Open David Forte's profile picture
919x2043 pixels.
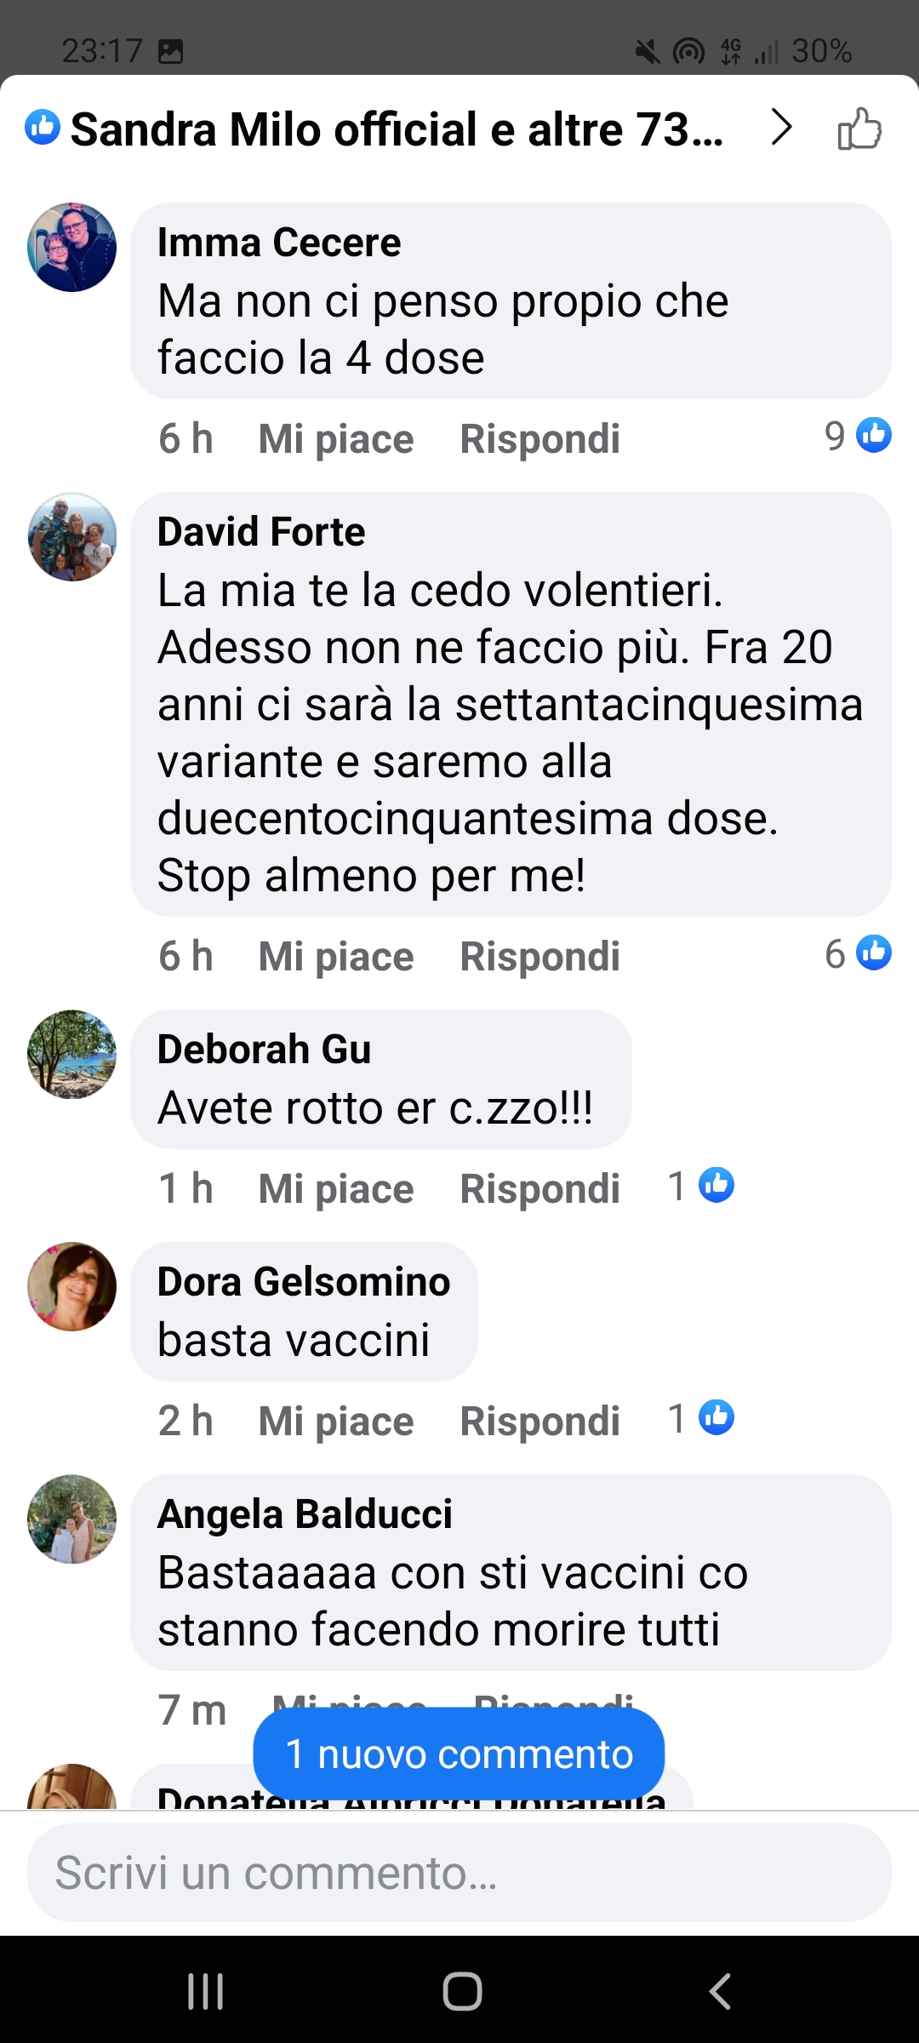[x=72, y=536]
